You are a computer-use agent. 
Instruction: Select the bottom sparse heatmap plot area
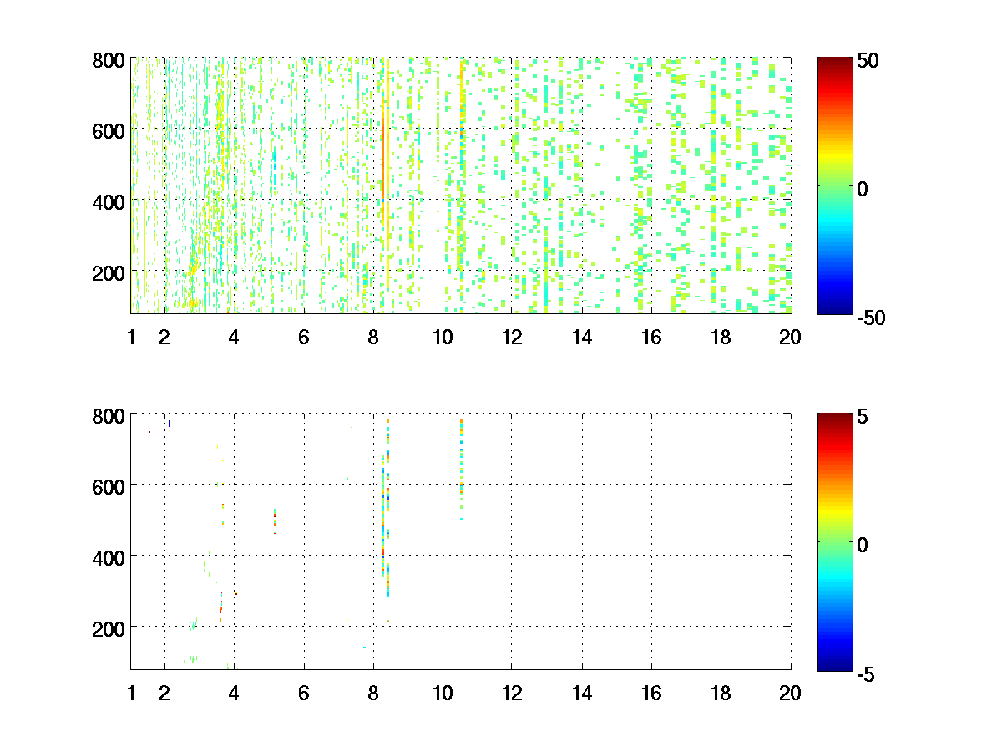pyautogui.click(x=461, y=541)
